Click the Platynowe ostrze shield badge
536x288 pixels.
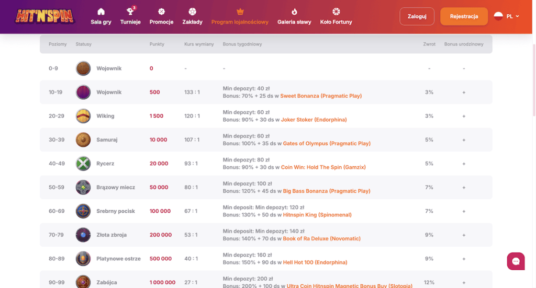83,259
